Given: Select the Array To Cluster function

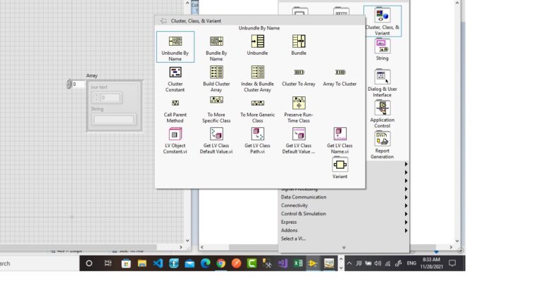Looking at the screenshot, I should click(340, 77).
